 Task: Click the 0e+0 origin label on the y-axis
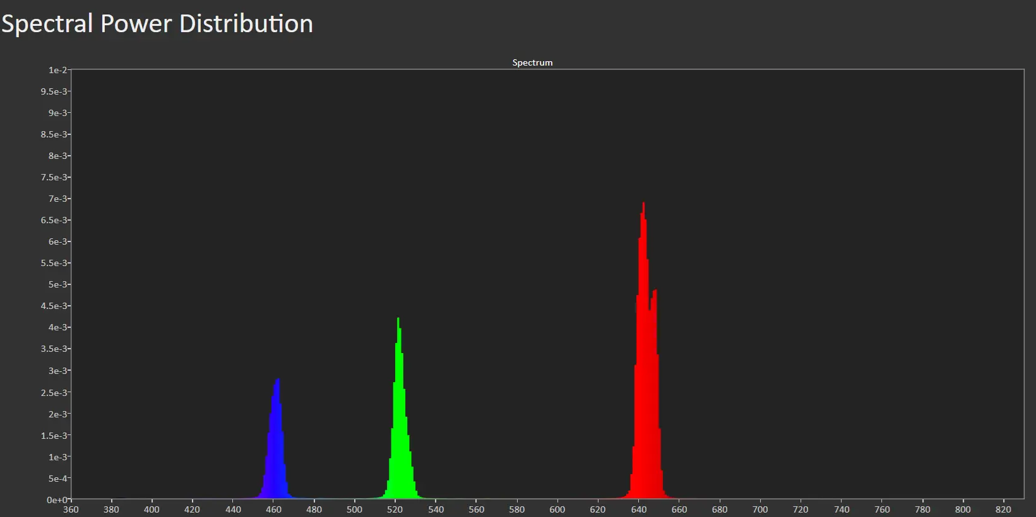[x=56, y=500]
